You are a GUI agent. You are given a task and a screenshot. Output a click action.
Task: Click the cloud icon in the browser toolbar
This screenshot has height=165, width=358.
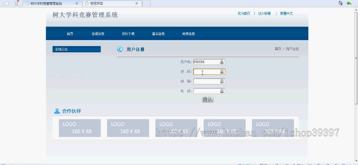[7, 3]
